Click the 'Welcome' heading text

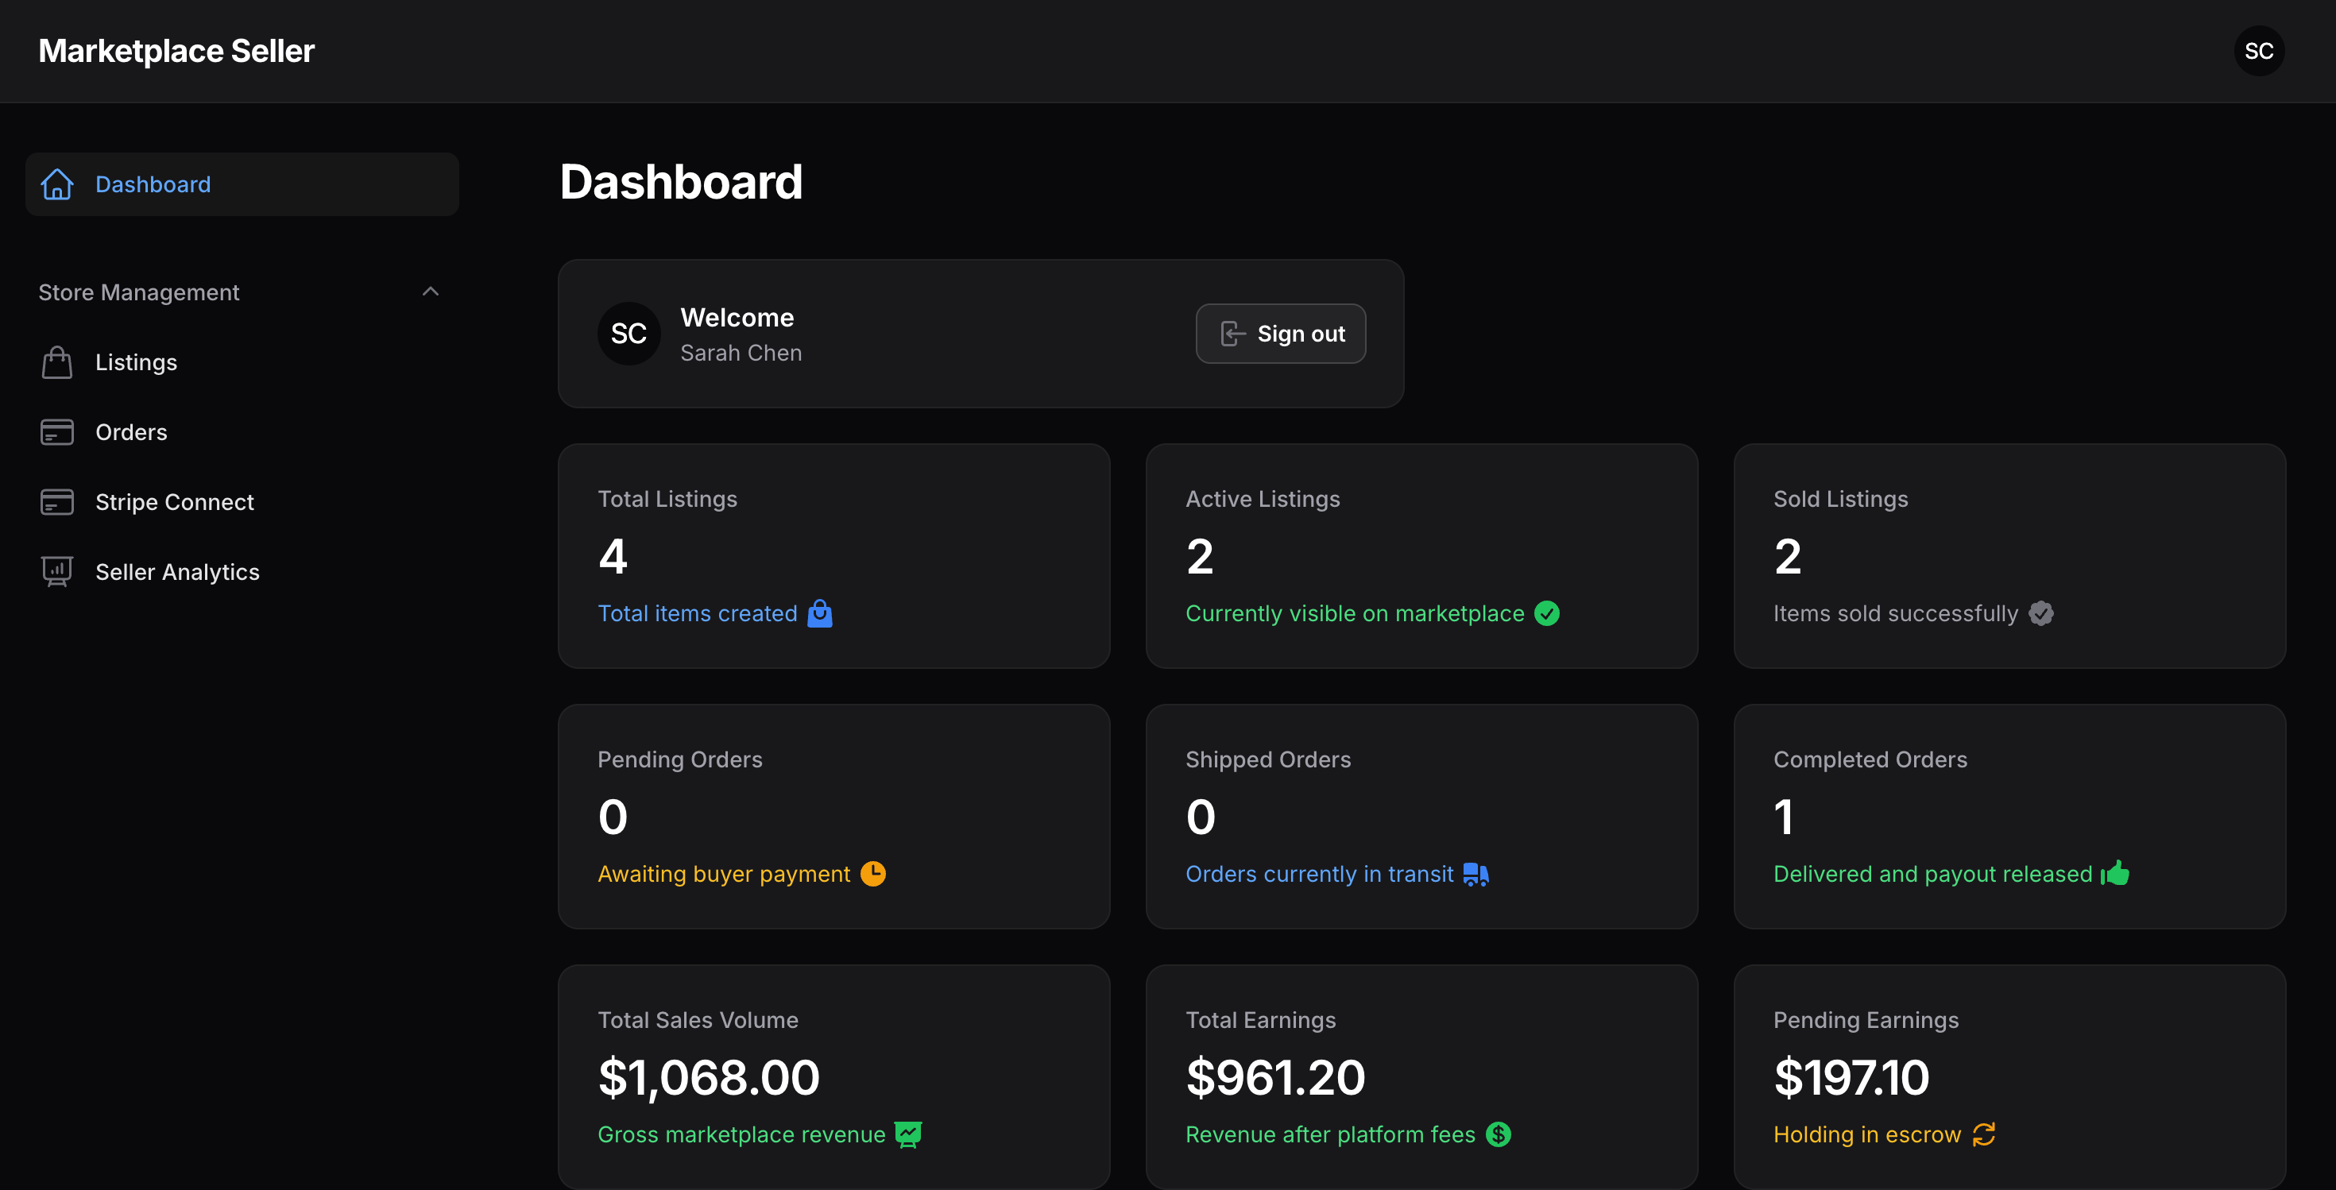tap(737, 317)
